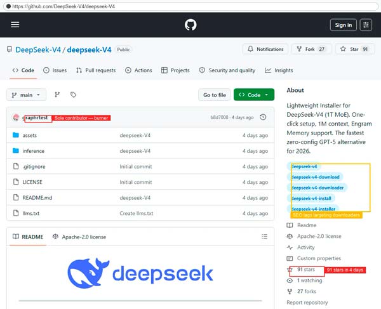Click the Sign in button
This screenshot has height=309, width=381.
point(343,25)
